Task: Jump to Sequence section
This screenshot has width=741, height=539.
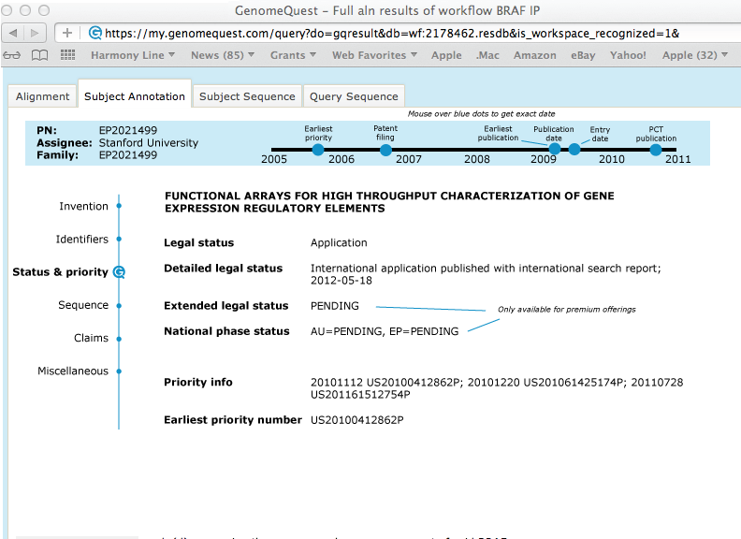Action: [x=83, y=305]
